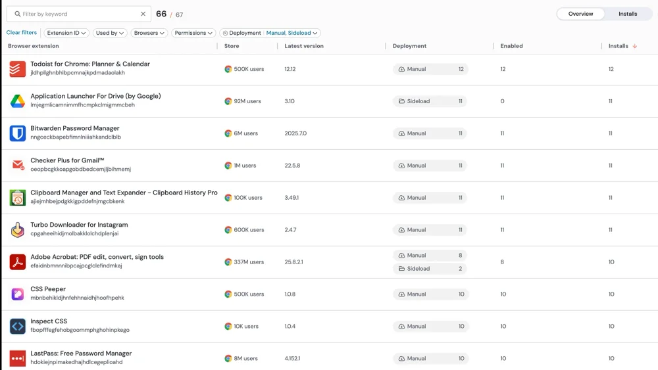Click the Sideload 11 pill for Application Launcher
The image size is (658, 370).
click(430, 101)
